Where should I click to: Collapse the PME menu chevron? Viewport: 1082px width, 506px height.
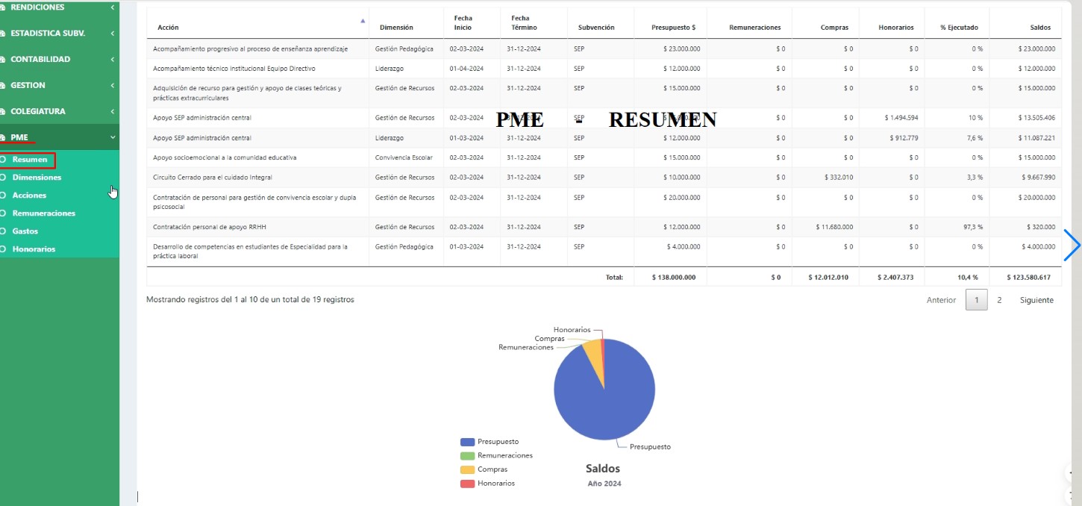coord(112,137)
